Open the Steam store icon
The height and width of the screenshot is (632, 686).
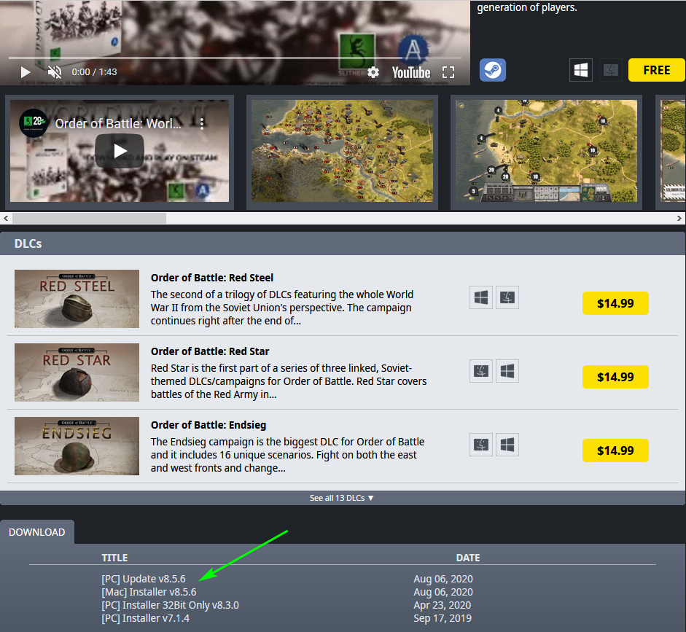493,70
